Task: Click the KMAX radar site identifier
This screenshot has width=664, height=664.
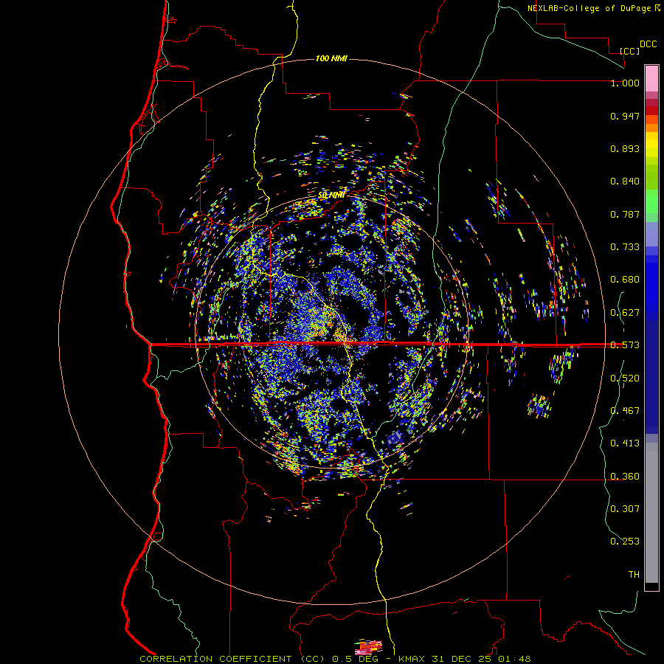Action: click(413, 659)
